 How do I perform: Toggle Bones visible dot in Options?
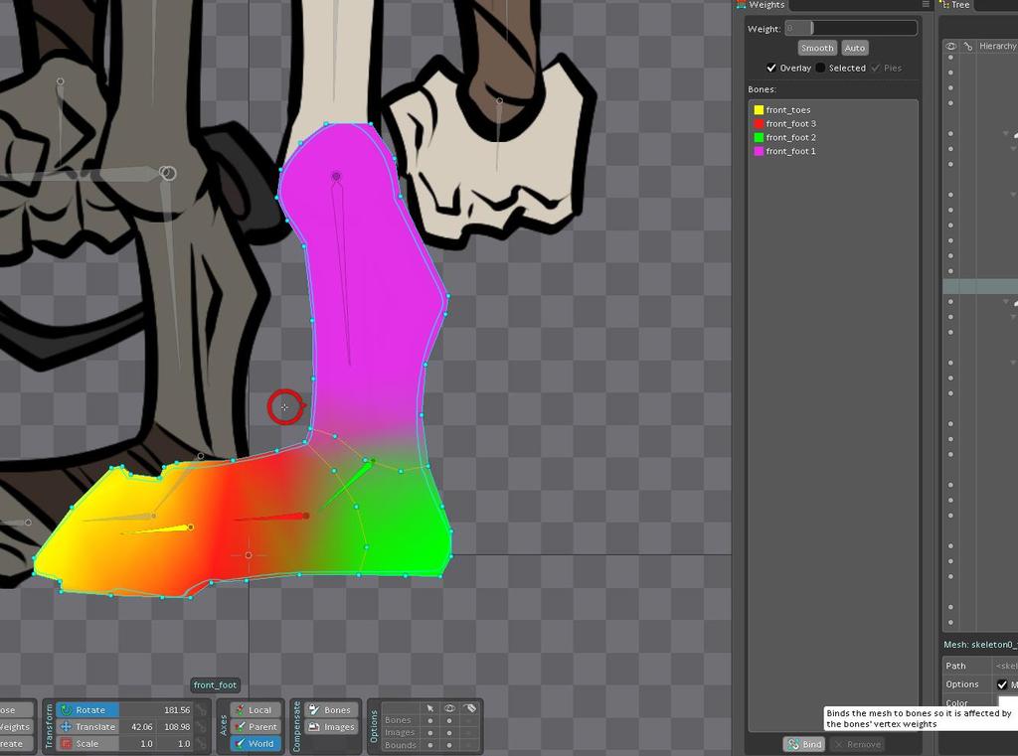tap(449, 720)
